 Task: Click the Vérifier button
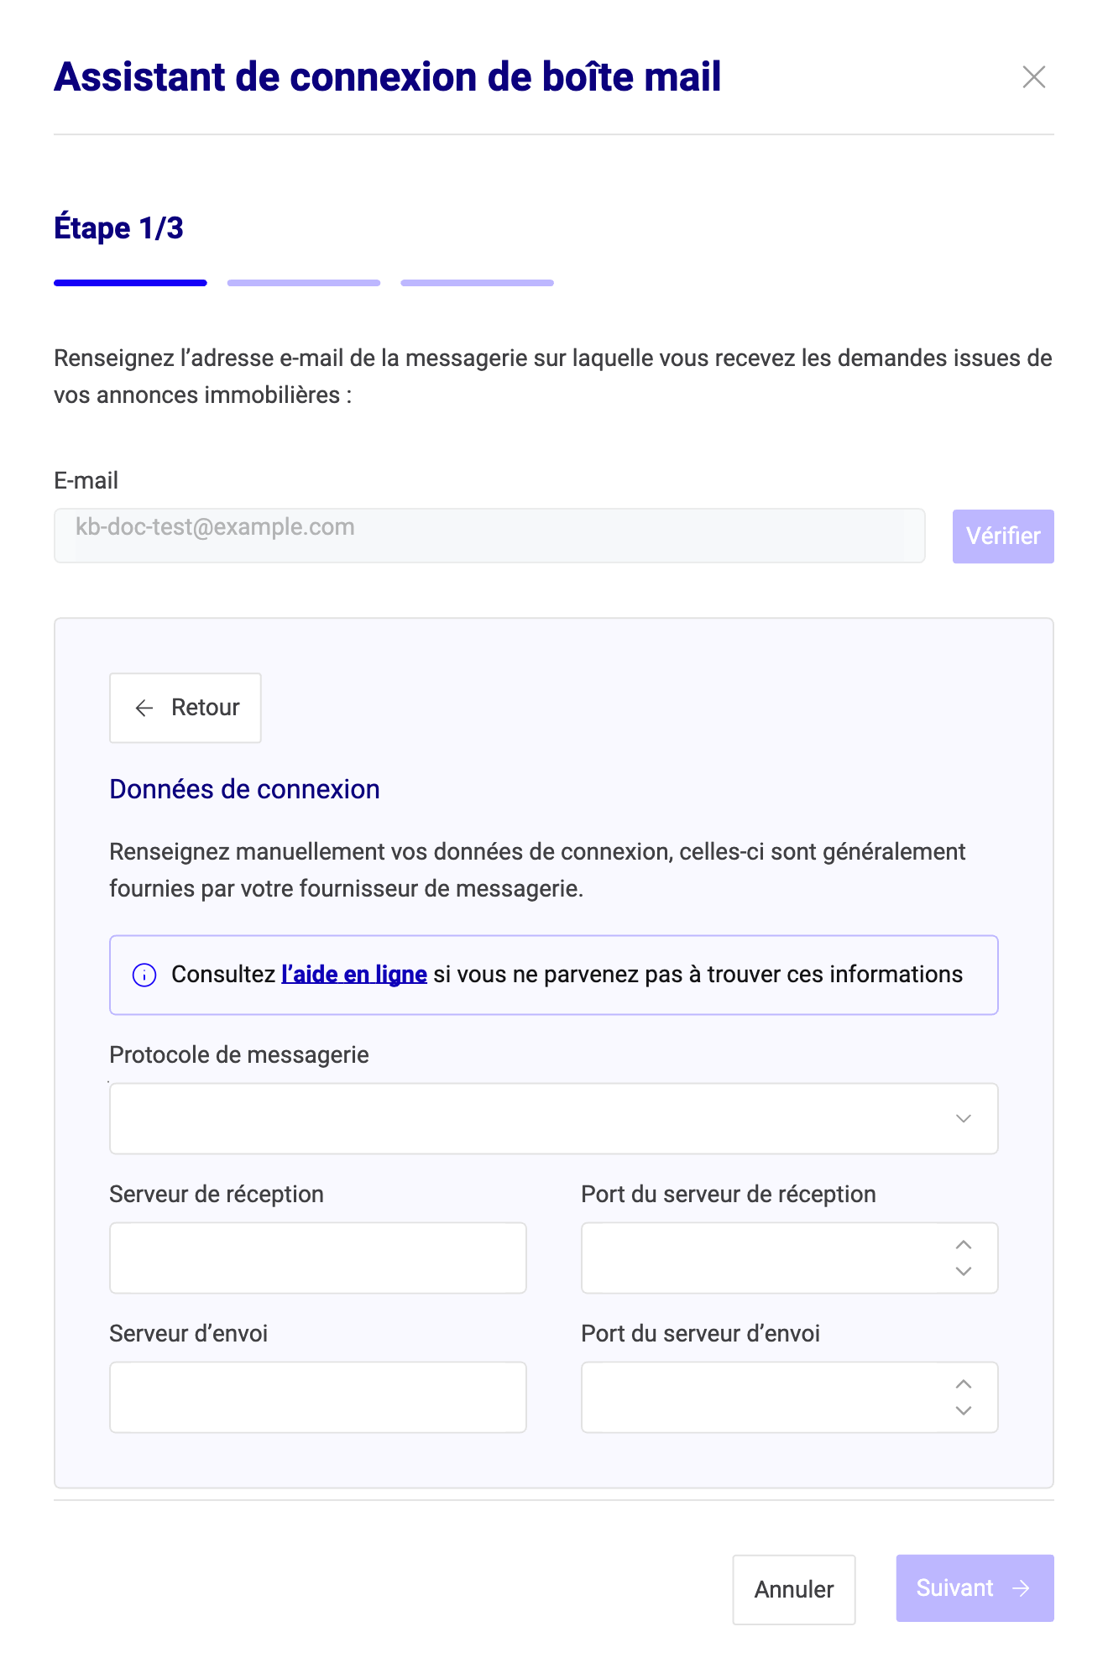(1003, 536)
